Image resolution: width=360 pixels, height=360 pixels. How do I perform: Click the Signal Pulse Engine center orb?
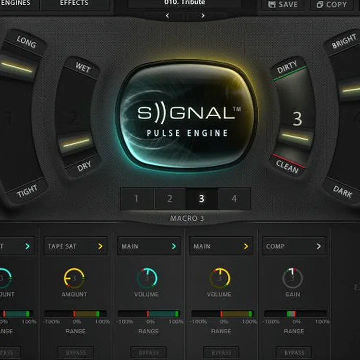187,116
